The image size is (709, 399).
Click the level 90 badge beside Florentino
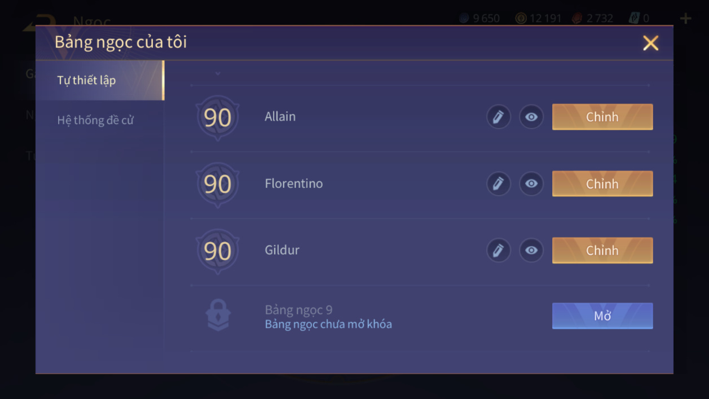(218, 184)
